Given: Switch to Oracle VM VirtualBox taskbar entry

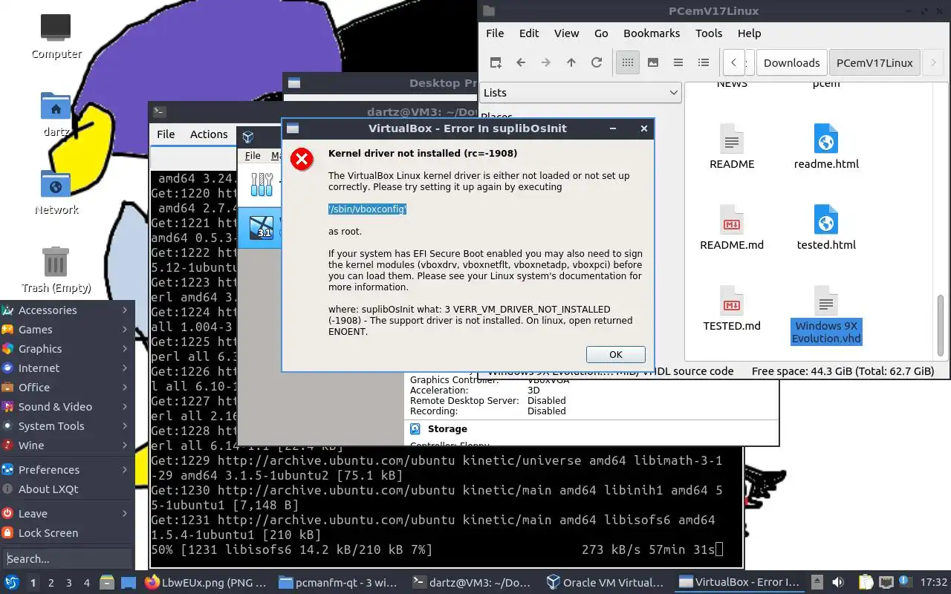Looking at the screenshot, I should (605, 582).
